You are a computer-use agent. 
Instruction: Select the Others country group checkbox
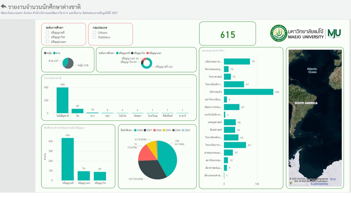coord(94,33)
